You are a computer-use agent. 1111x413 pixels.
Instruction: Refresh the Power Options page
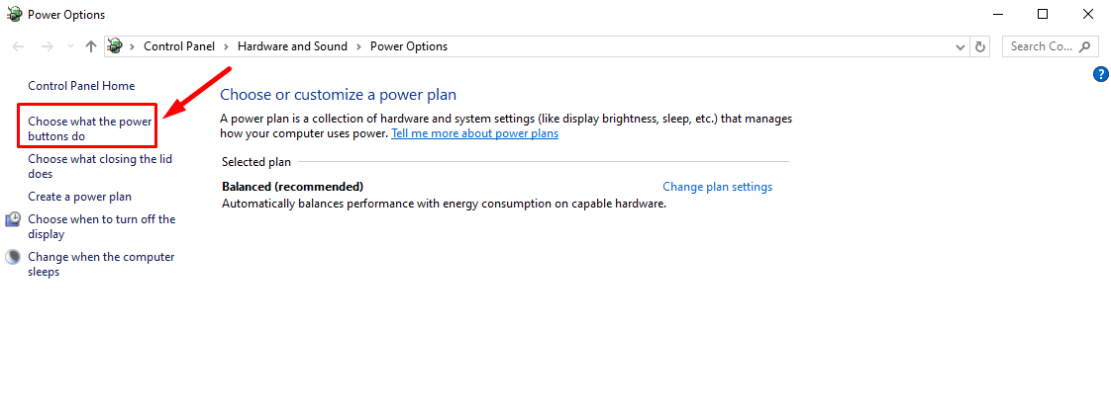click(980, 46)
